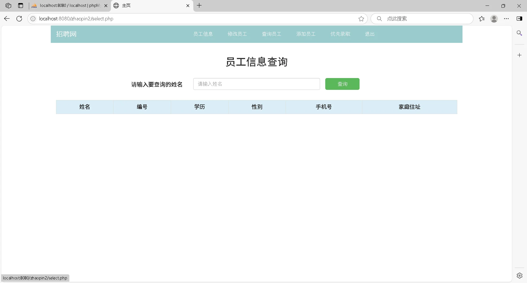Image resolution: width=527 pixels, height=283 pixels.
Task: Open the Edge settings gear icon
Action: [520, 275]
